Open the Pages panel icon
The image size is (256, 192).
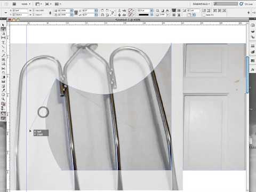pyautogui.click(x=253, y=26)
